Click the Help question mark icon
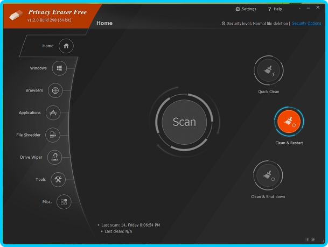This screenshot has width=328, height=247. pyautogui.click(x=269, y=9)
